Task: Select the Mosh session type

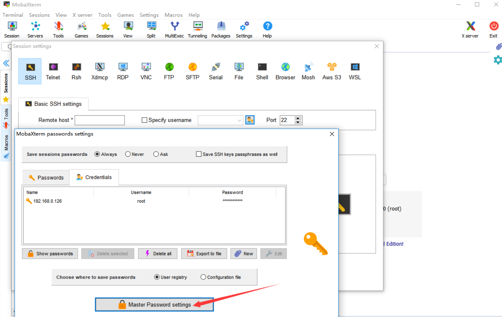Action: click(x=308, y=71)
